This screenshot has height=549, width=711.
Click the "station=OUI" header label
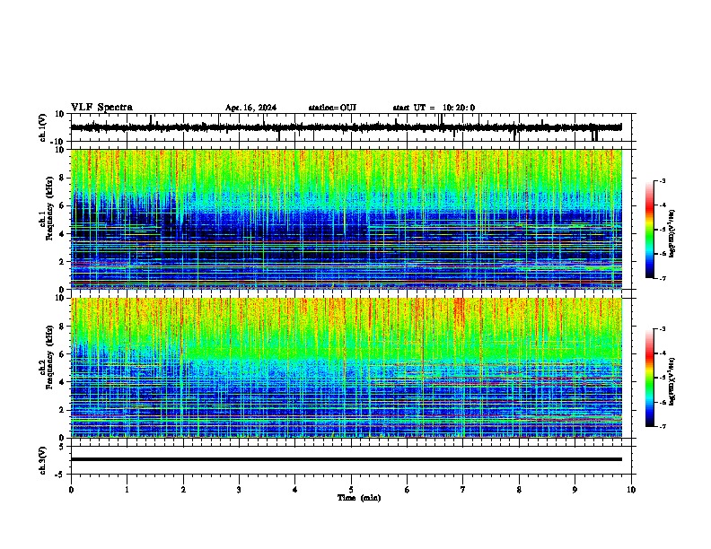coord(332,108)
